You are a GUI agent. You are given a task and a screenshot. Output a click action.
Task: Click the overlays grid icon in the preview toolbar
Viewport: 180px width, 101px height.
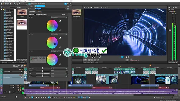coord(102,7)
